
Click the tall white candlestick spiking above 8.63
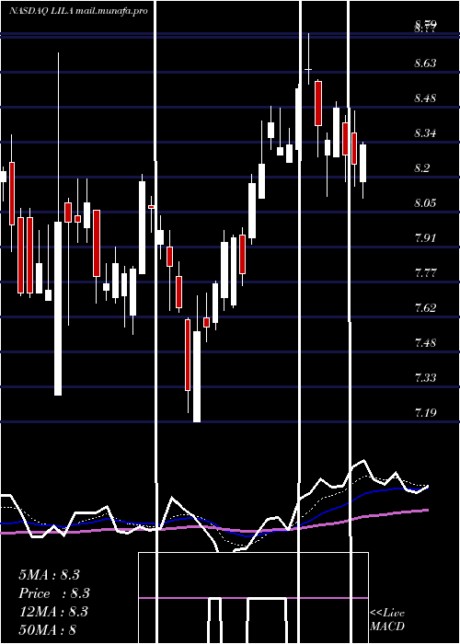pos(58,224)
